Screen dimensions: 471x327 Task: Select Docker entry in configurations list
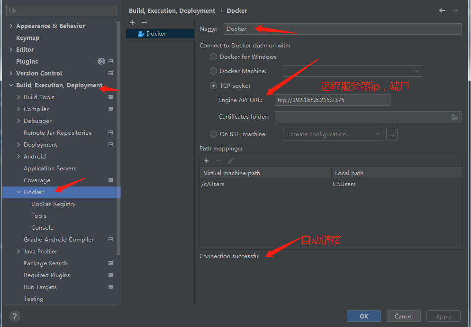(x=160, y=34)
